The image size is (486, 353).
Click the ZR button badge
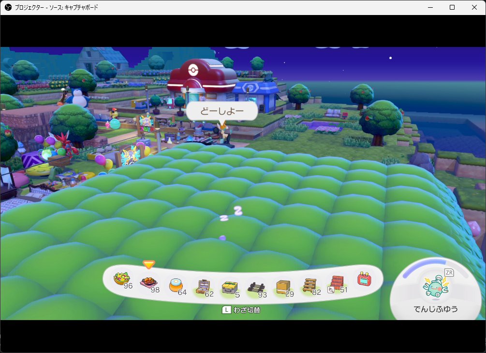(449, 273)
